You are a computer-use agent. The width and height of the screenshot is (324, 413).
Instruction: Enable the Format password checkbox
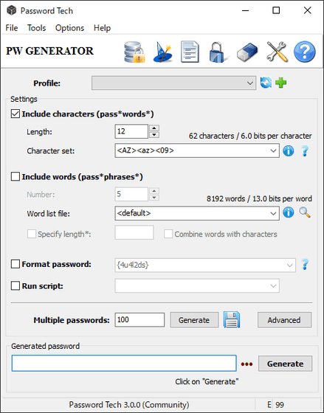coord(15,264)
